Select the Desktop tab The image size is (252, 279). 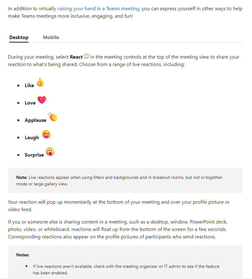(19, 38)
